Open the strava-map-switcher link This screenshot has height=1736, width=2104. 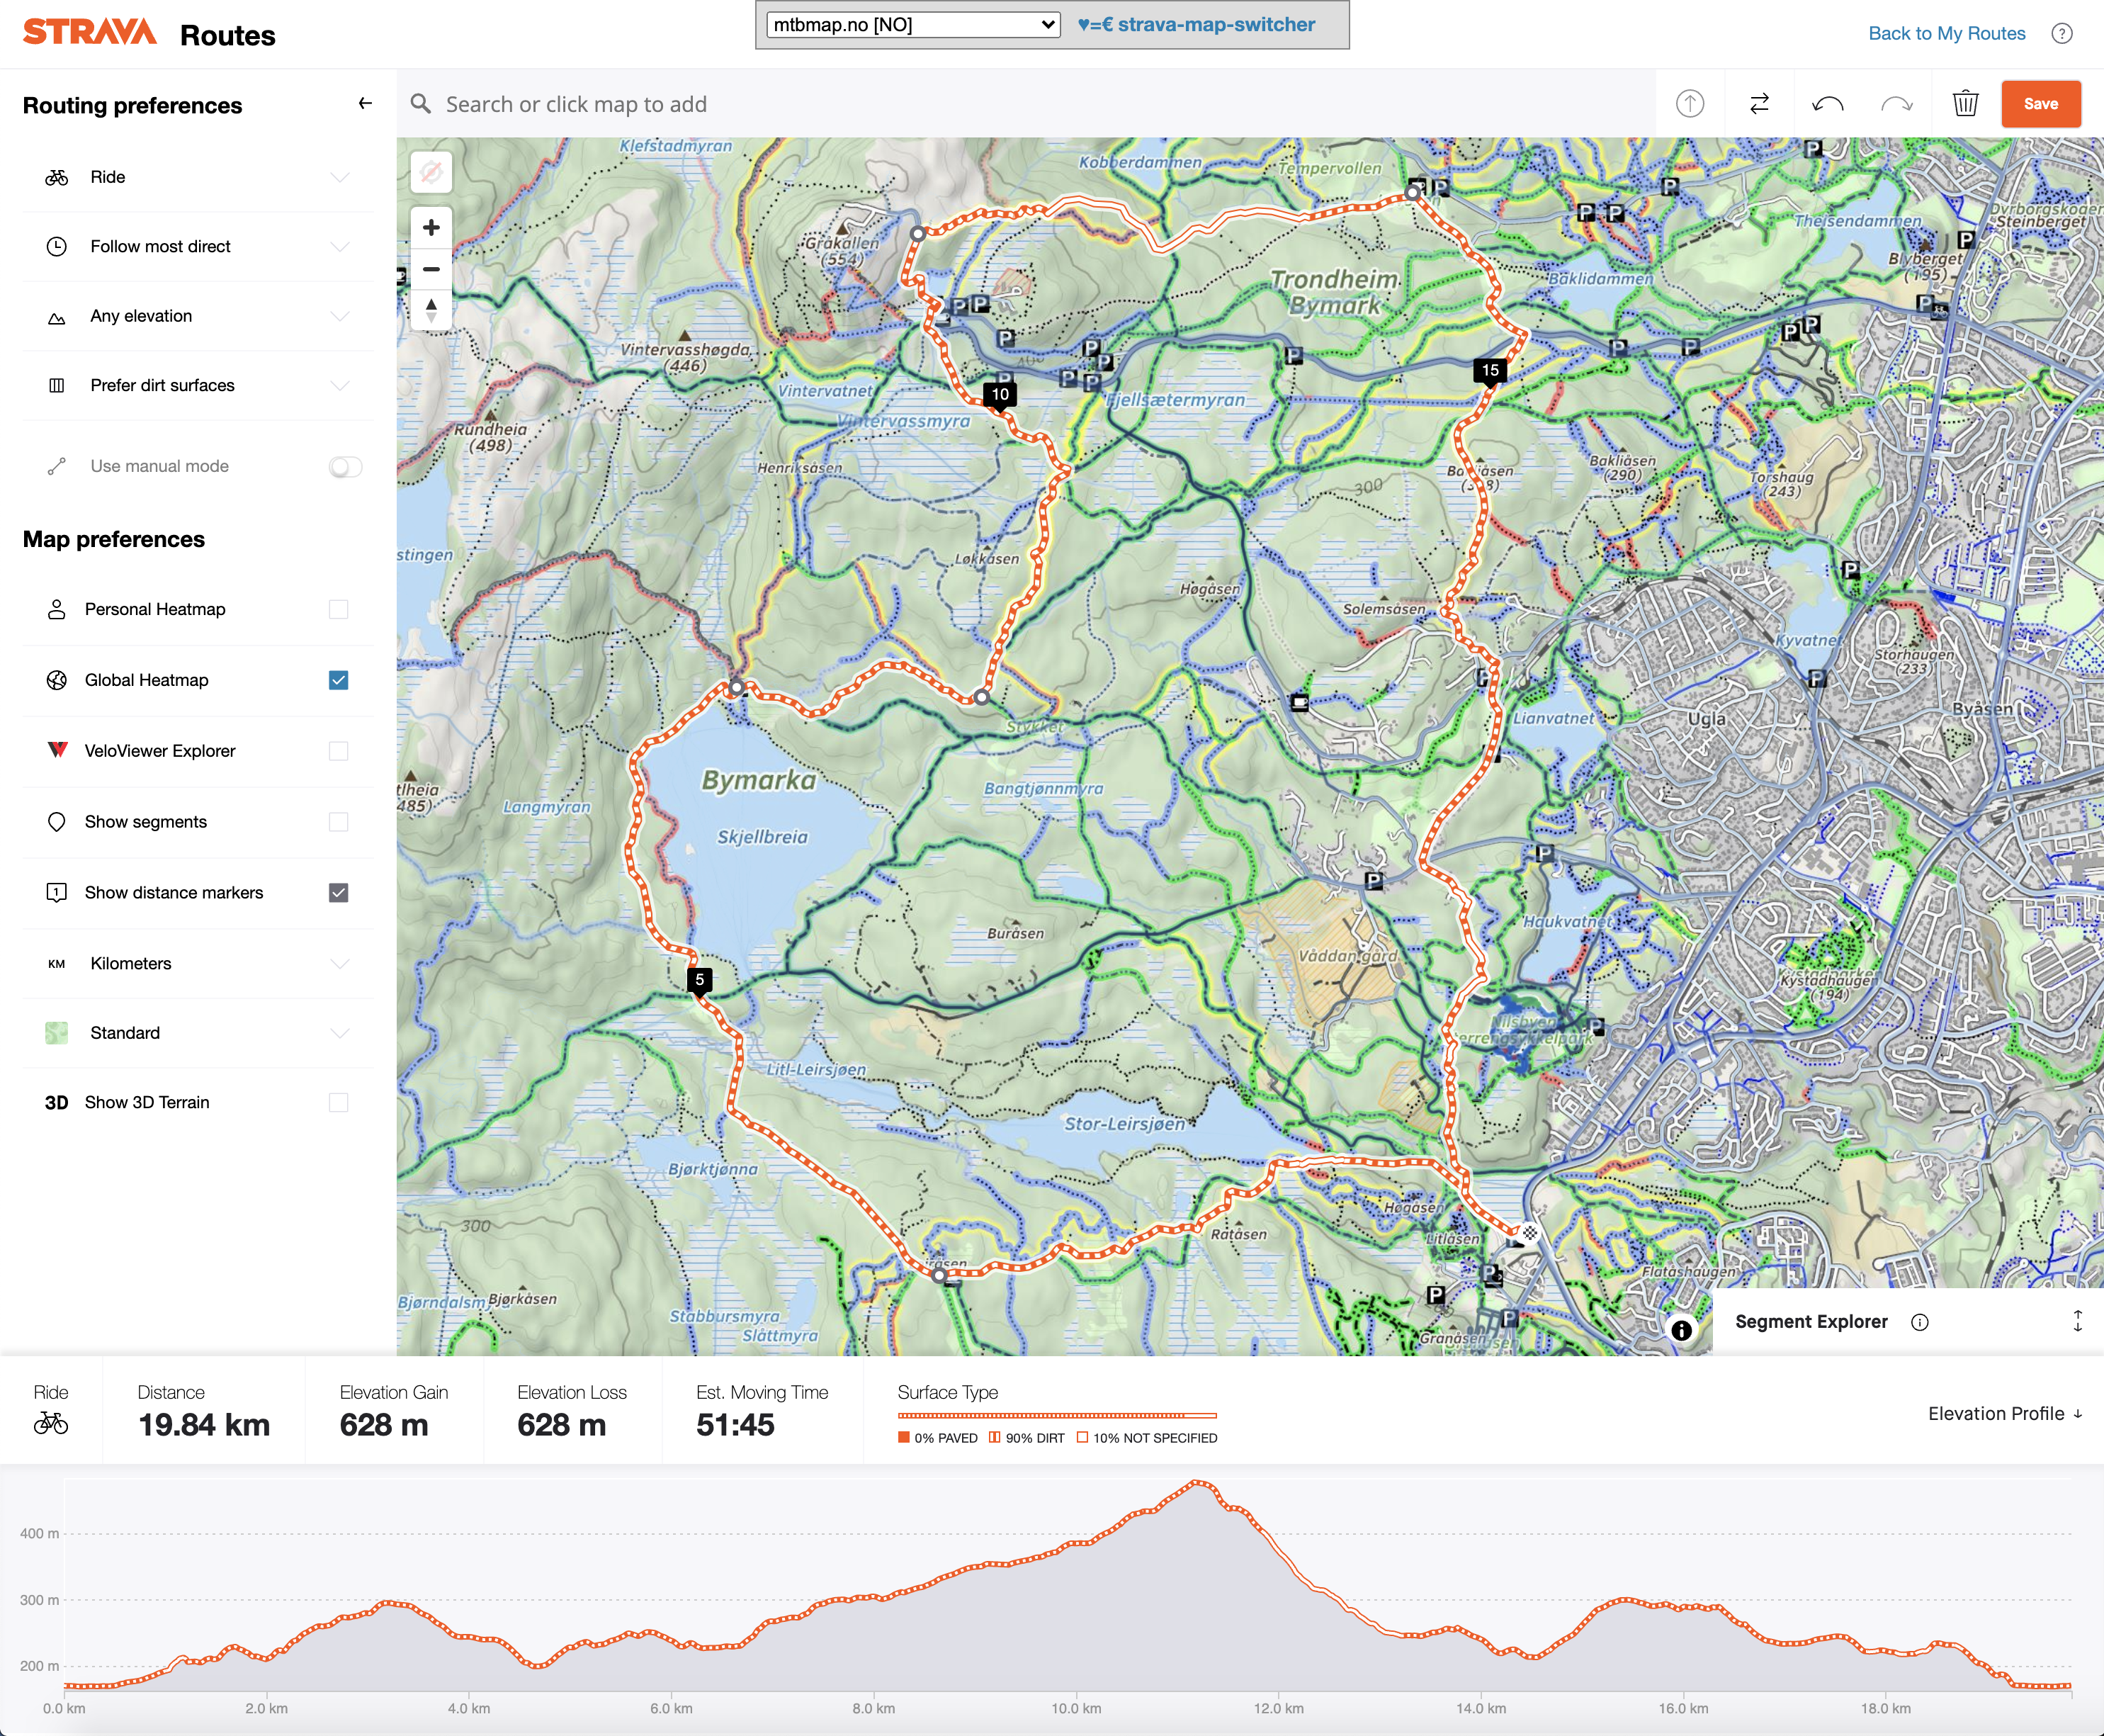pyautogui.click(x=1195, y=24)
